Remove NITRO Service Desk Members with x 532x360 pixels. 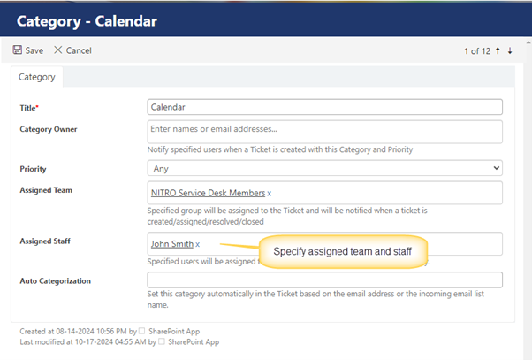click(269, 193)
